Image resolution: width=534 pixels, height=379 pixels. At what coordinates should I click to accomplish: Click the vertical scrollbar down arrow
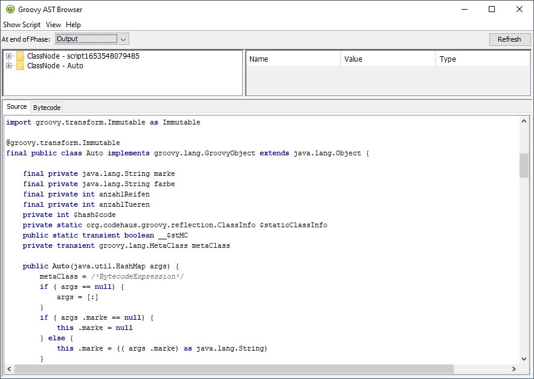[x=524, y=358]
